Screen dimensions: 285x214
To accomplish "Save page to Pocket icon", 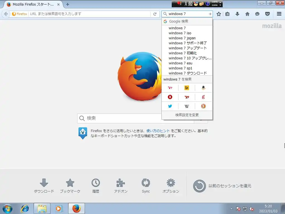I will [x=267, y=14].
